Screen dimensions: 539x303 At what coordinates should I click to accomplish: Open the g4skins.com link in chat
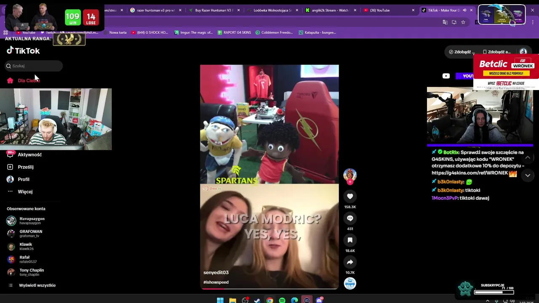tap(470, 173)
